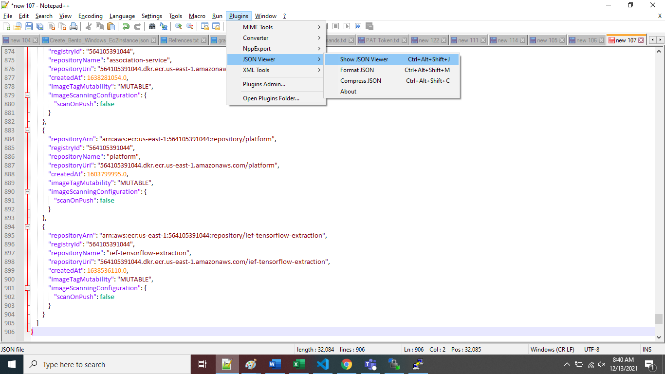Open Google Chrome from the taskbar
The height and width of the screenshot is (374, 665).
pyautogui.click(x=346, y=364)
